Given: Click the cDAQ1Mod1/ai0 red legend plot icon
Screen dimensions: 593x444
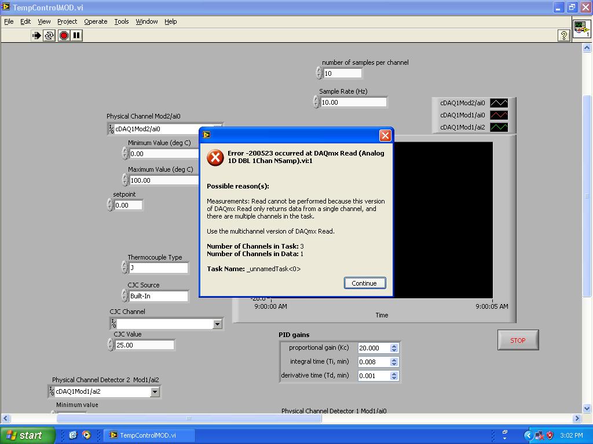Looking at the screenshot, I should (499, 115).
